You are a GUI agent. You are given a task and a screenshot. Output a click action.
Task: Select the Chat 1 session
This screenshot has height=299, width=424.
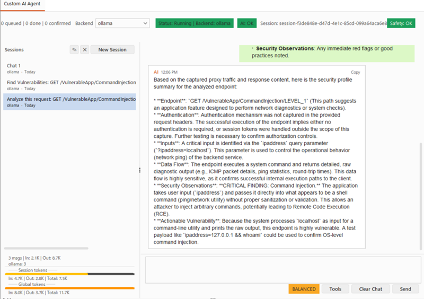point(69,68)
